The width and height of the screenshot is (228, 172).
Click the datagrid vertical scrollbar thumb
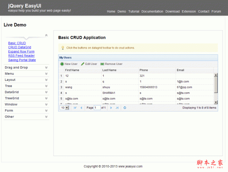pyautogui.click(x=216, y=85)
